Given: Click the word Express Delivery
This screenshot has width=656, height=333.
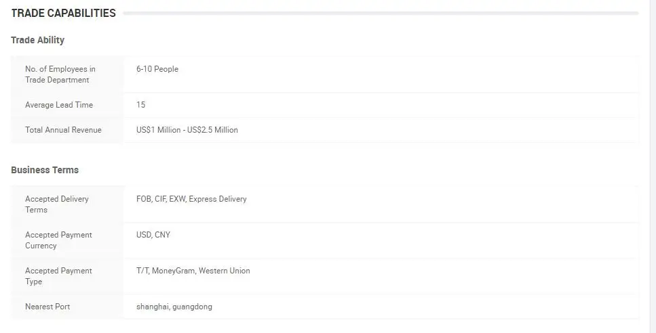Looking at the screenshot, I should coord(218,199).
